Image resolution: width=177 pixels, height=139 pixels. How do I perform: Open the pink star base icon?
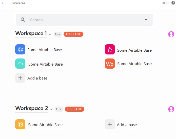110,49
